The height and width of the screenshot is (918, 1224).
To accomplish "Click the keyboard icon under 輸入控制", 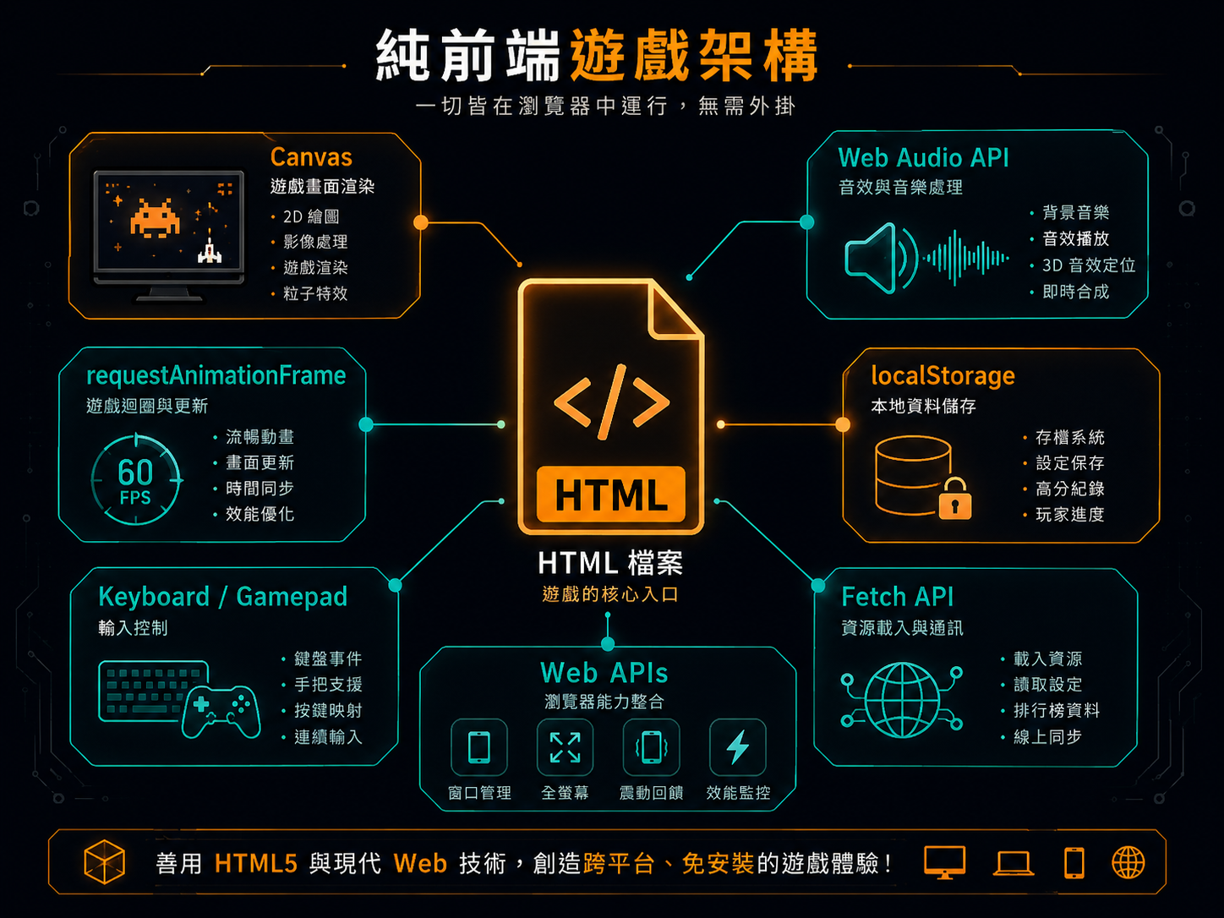I will coord(152,691).
